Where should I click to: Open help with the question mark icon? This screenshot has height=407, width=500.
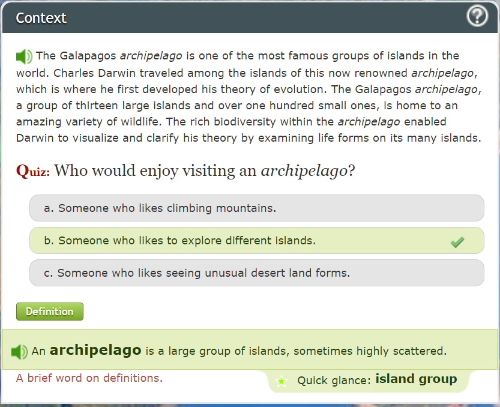(x=477, y=16)
